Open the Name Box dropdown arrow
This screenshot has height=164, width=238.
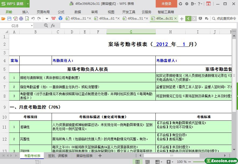pos(32,26)
